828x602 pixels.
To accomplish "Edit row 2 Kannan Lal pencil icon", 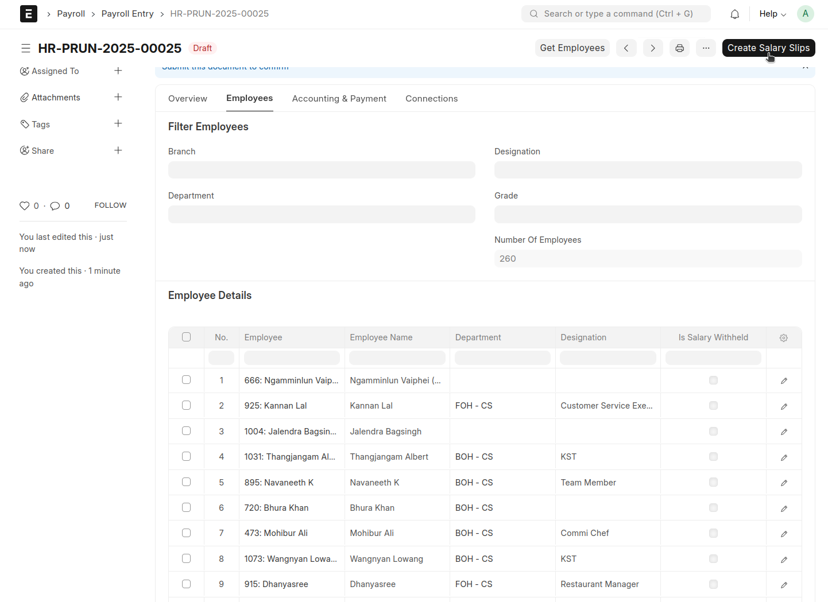I will click(x=783, y=406).
